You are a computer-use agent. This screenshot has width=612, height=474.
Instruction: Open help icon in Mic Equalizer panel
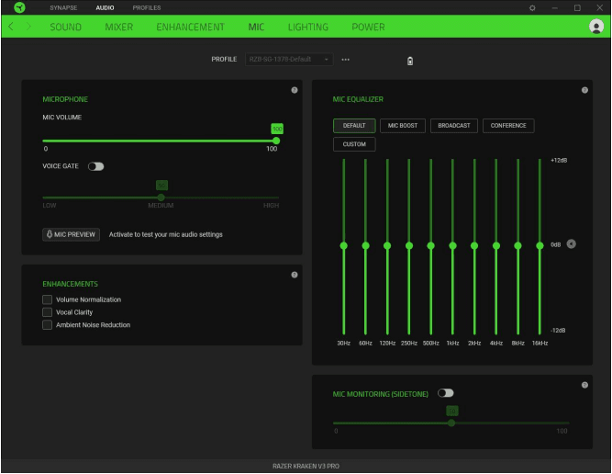(x=584, y=90)
